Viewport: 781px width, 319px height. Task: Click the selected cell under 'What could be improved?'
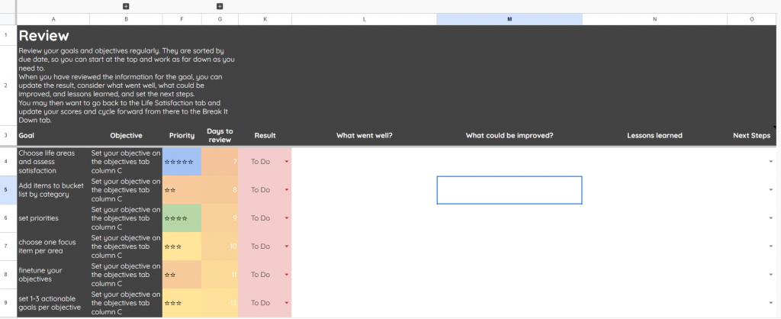pos(509,190)
